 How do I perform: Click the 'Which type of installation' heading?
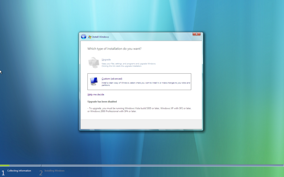[x=117, y=49]
